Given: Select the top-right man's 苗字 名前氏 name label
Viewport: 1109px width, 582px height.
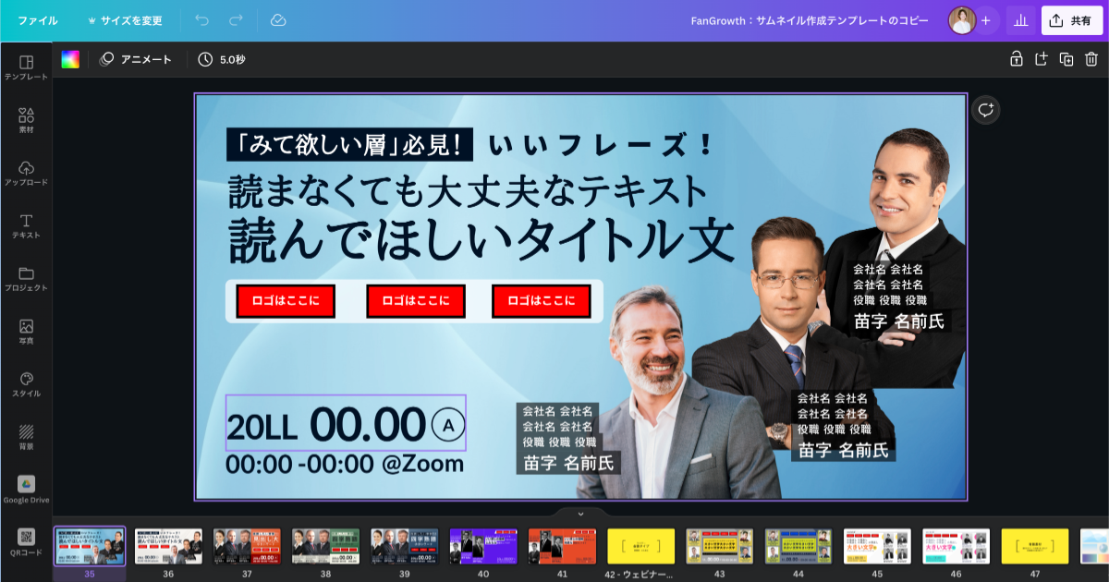Looking at the screenshot, I should tap(899, 321).
